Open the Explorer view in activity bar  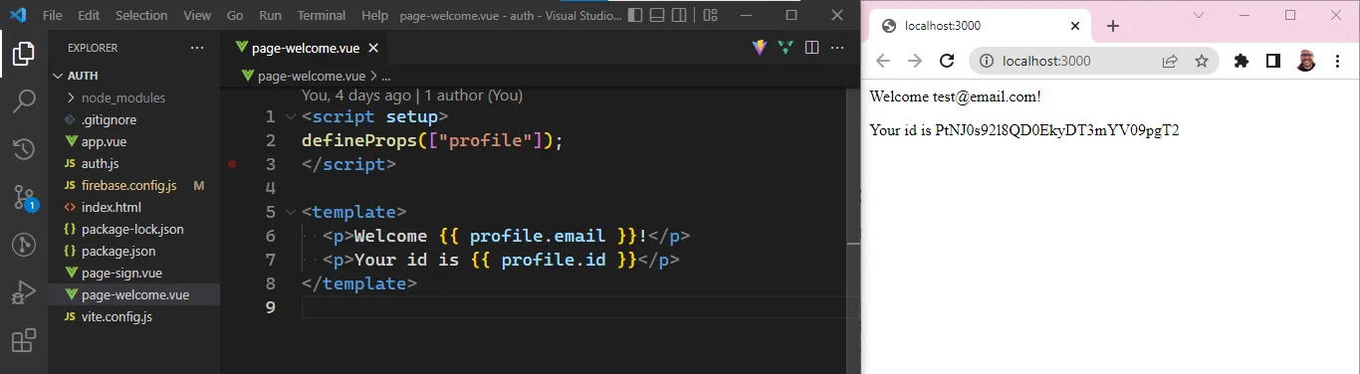click(x=24, y=54)
